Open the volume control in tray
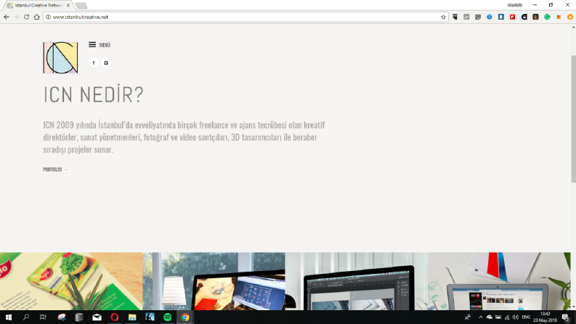This screenshot has height=324, width=576. pyautogui.click(x=516, y=317)
